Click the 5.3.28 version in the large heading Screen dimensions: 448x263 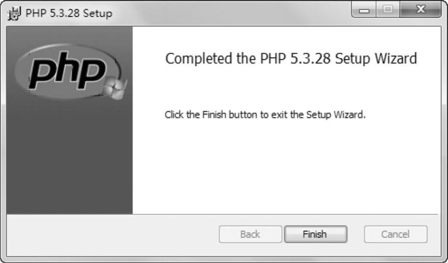tap(310, 59)
